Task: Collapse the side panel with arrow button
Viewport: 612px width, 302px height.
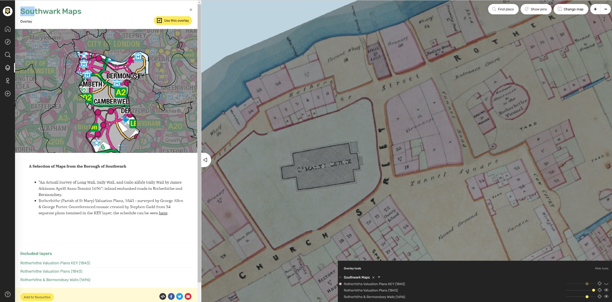Action: pos(205,160)
